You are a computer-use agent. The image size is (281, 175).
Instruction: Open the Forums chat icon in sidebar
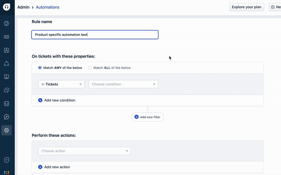click(x=7, y=90)
